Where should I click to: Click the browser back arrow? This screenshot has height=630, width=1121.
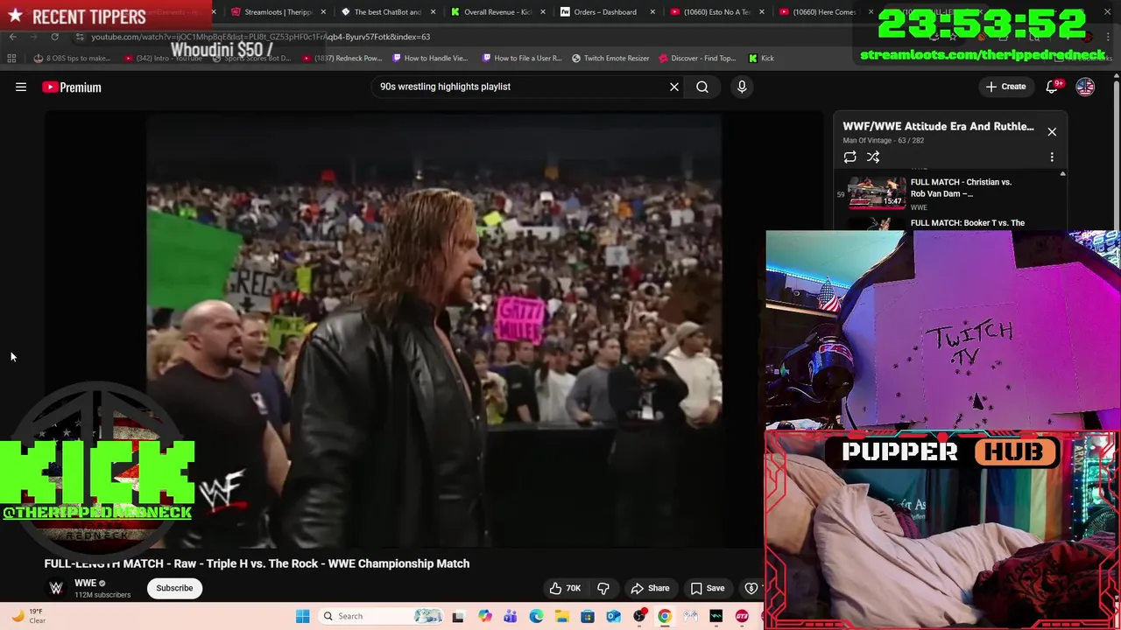coord(12,37)
